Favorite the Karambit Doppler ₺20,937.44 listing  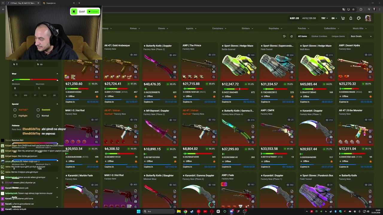pos(331,162)
